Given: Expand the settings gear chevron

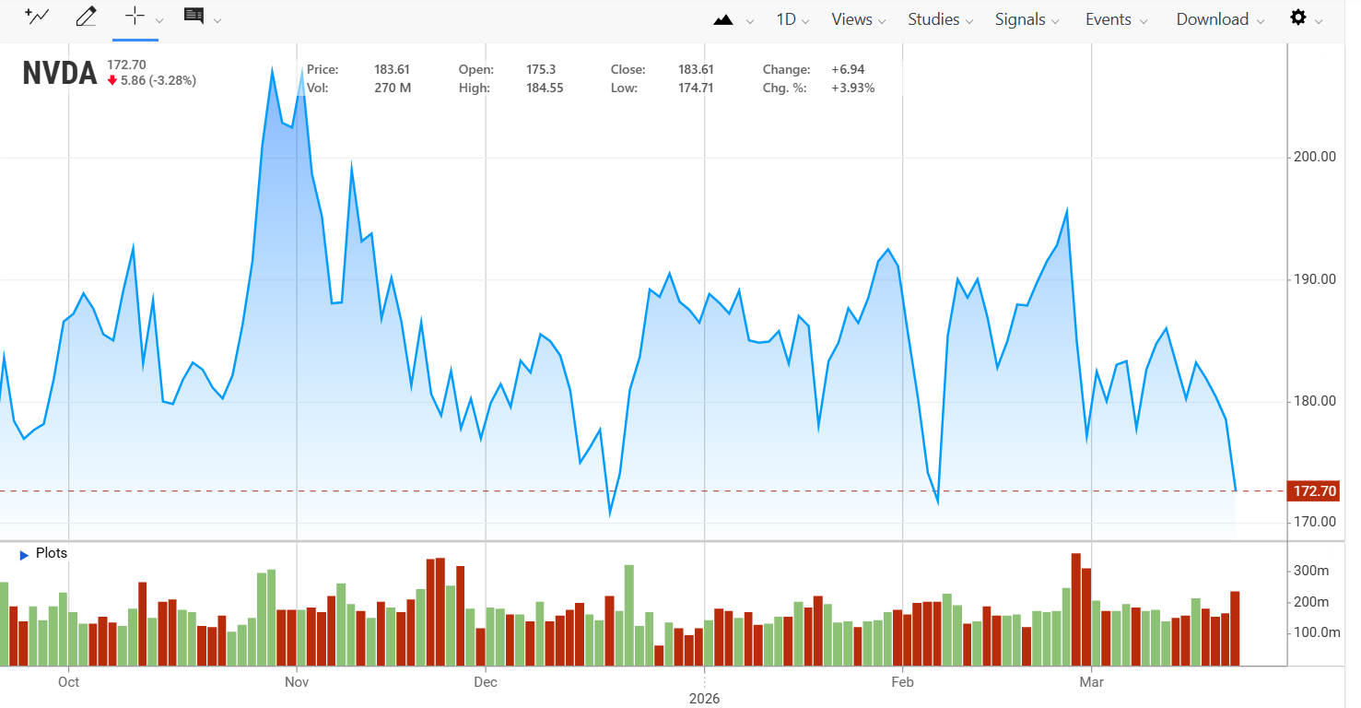Looking at the screenshot, I should 1319,21.
